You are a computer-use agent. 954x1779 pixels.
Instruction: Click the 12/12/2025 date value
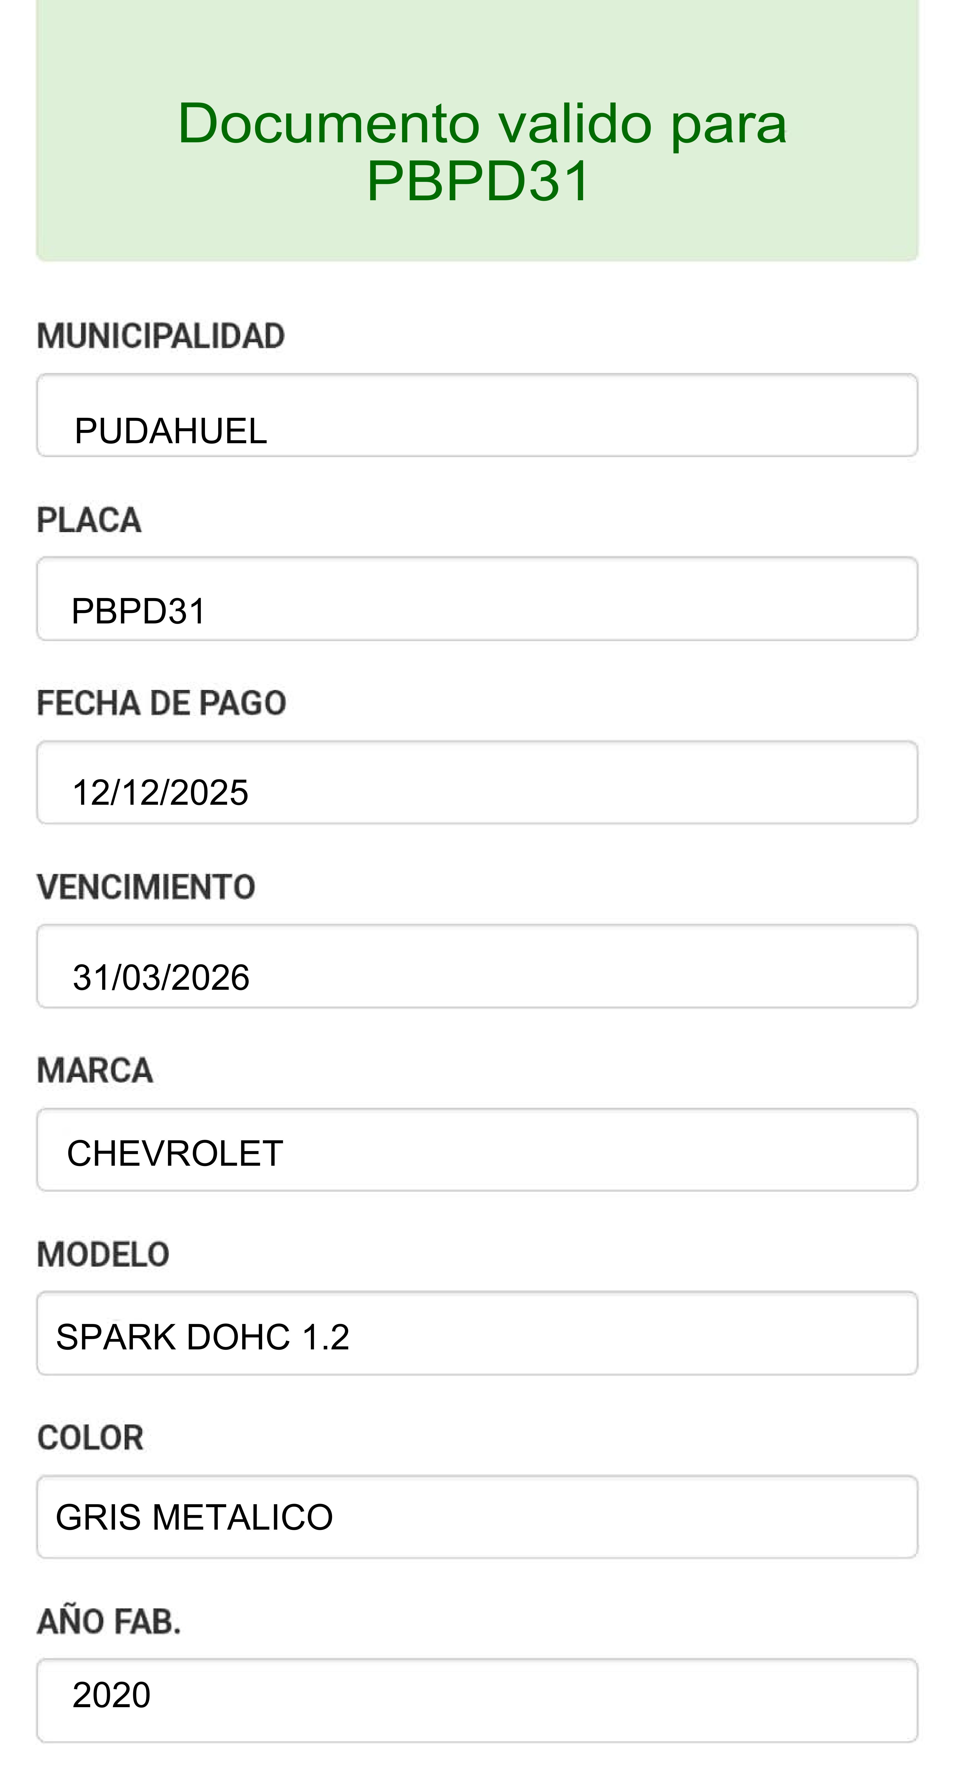(160, 792)
